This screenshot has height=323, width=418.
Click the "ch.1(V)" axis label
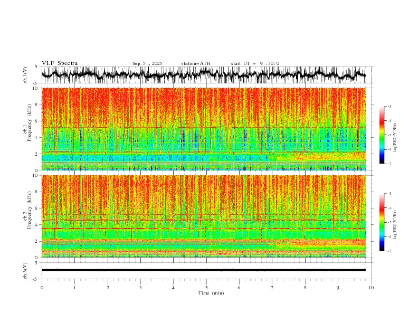click(25, 75)
